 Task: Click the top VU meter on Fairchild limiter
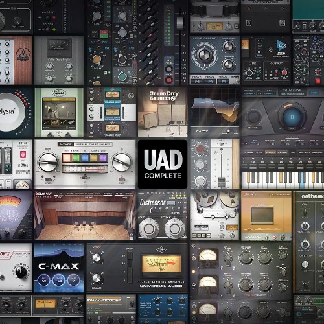[207, 255]
